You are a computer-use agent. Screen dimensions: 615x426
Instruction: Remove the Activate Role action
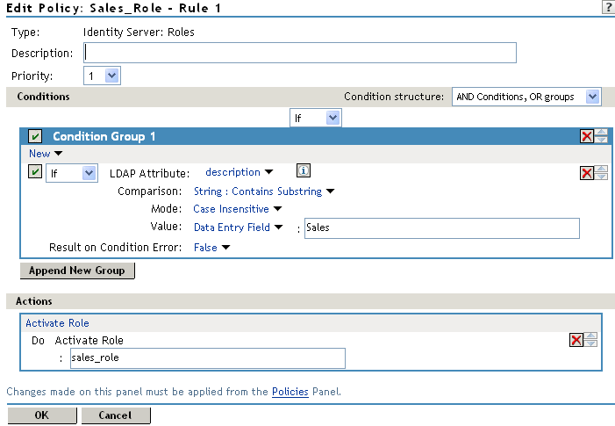(576, 341)
